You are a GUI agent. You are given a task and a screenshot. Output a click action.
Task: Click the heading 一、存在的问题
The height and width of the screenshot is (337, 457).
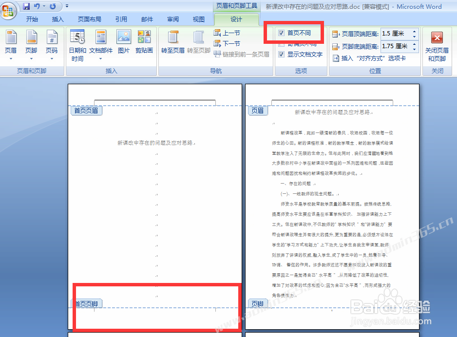296,184
